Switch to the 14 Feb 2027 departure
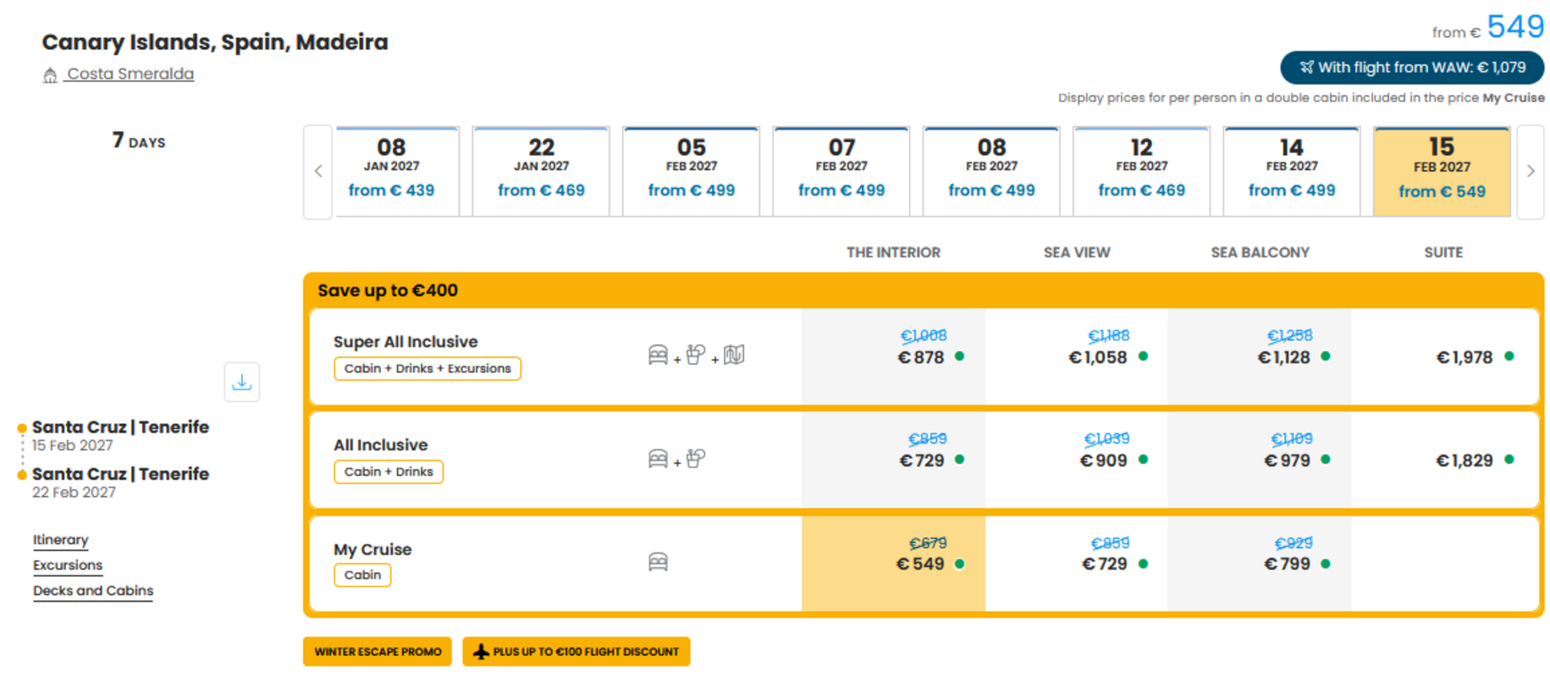 click(1292, 172)
